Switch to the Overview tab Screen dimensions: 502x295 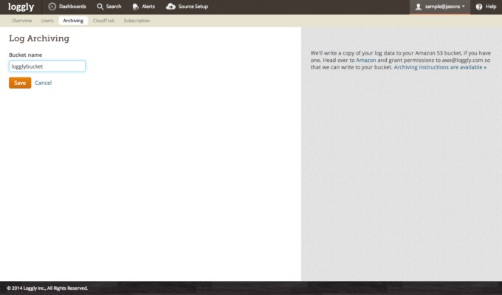point(22,21)
